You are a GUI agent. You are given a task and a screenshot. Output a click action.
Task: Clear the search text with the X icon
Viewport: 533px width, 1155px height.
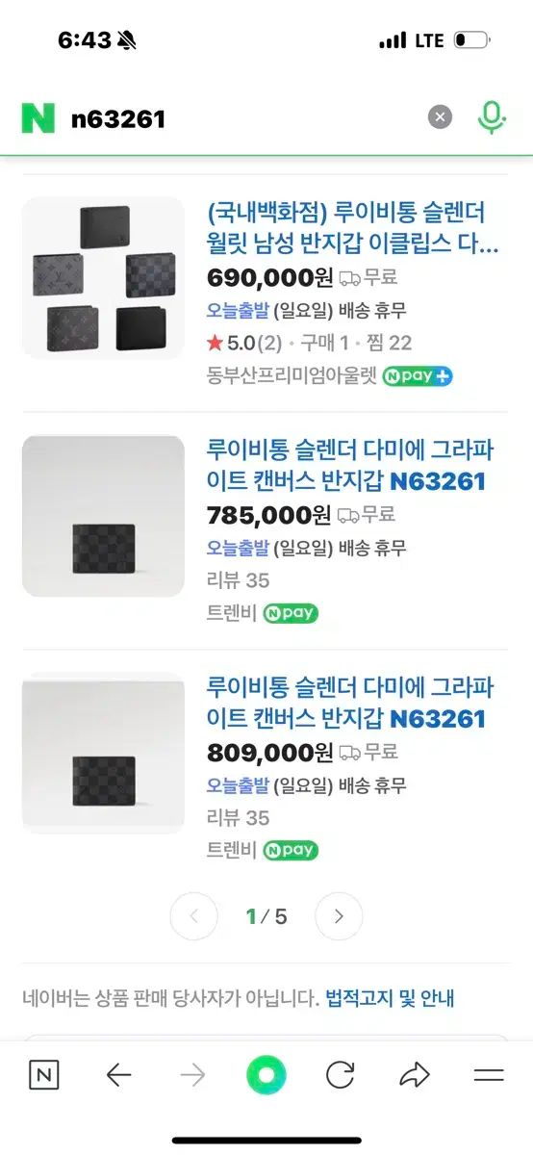pyautogui.click(x=440, y=117)
